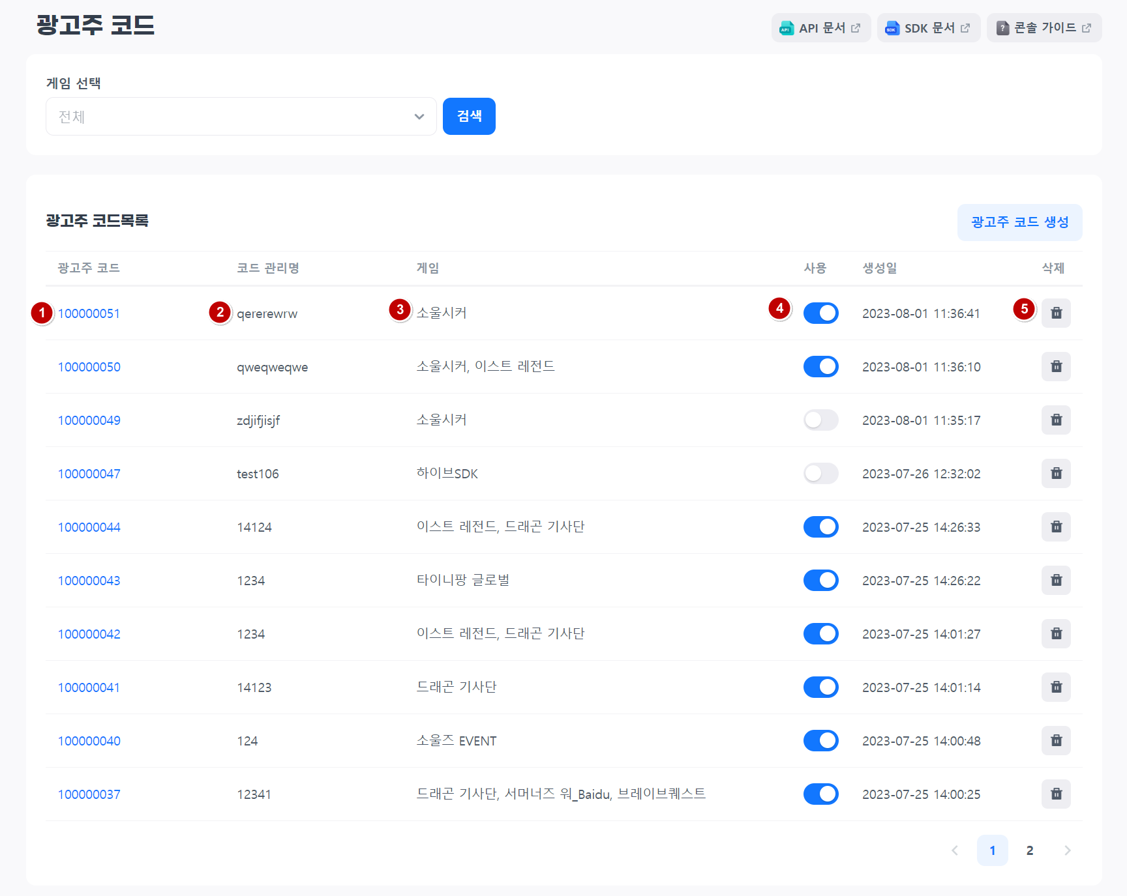Click the 생성일 column header
Viewport: 1127px width, 896px height.
[880, 268]
